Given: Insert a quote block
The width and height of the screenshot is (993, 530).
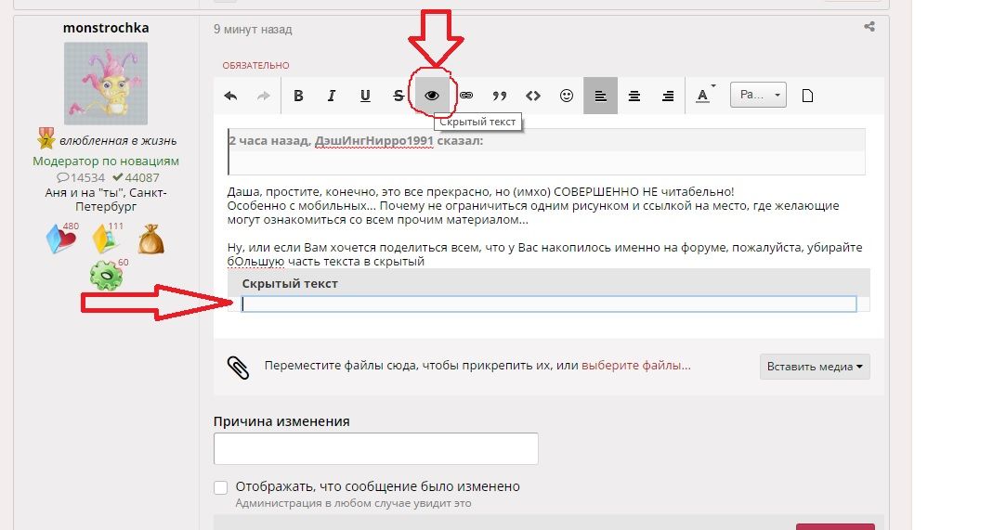Looking at the screenshot, I should pos(500,96).
